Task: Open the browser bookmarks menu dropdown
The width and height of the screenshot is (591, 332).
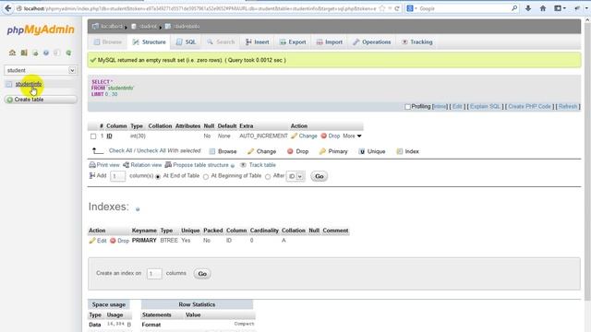Action: click(x=561, y=8)
